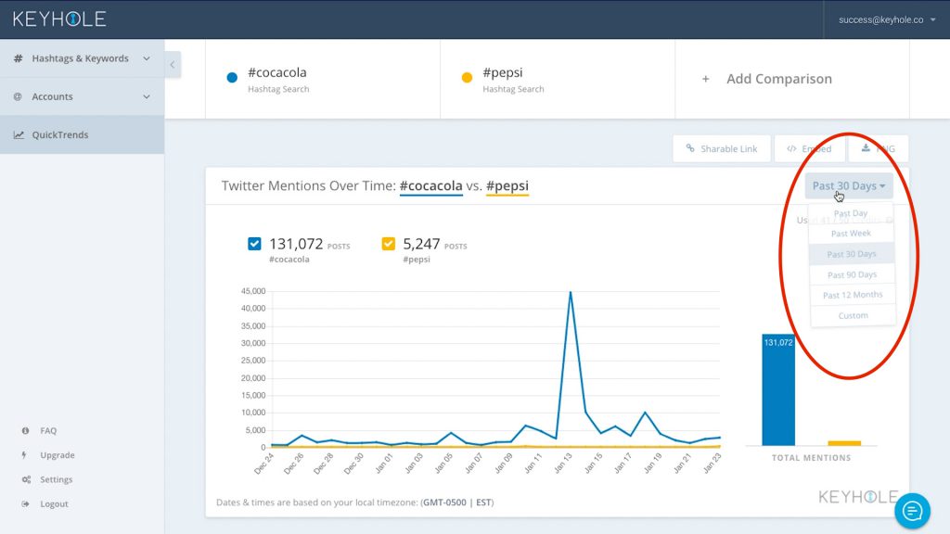Uncheck the #cocacola series checkbox
Viewport: 950px width, 534px height.
pos(254,244)
